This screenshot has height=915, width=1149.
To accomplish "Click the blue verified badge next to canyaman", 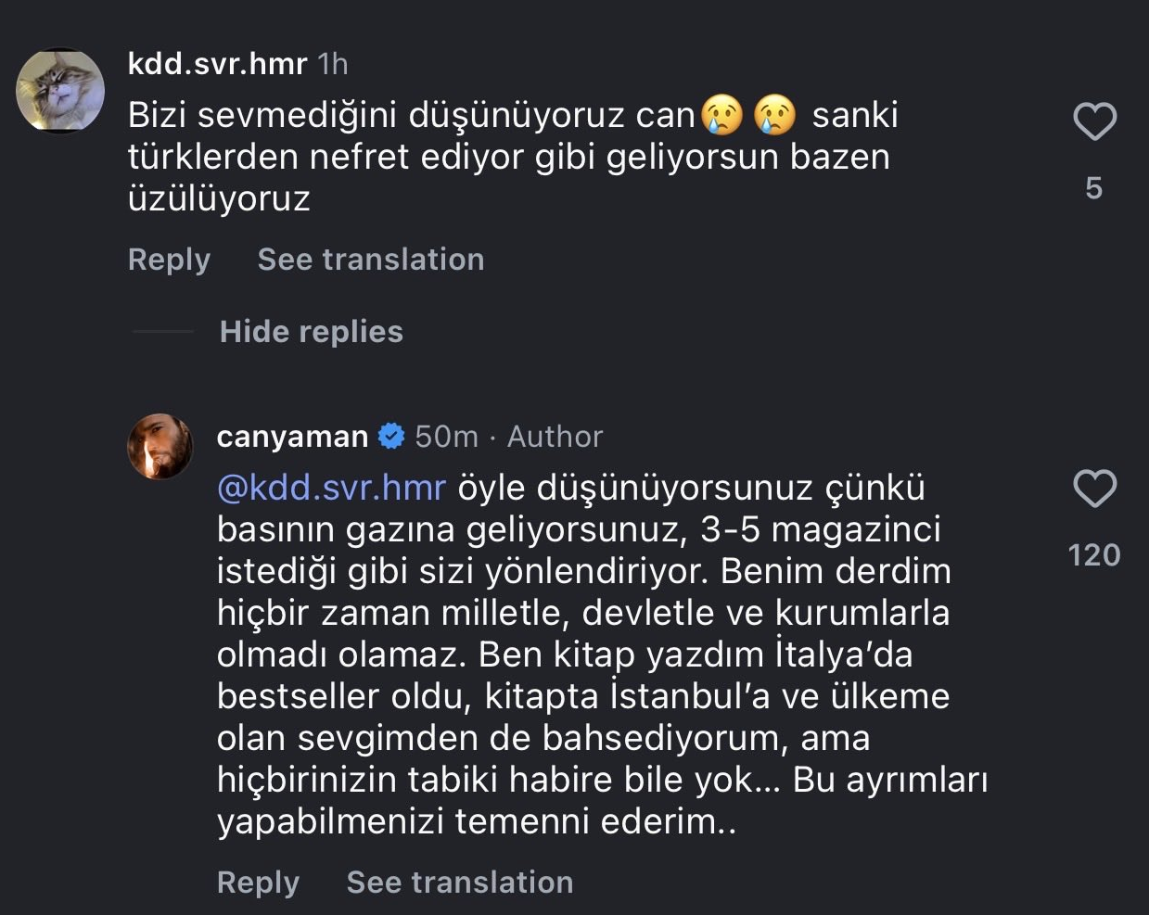I will click(x=391, y=436).
